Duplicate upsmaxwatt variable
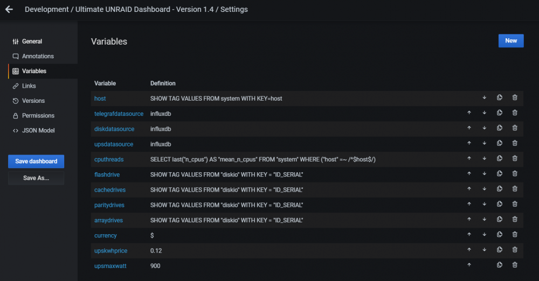 click(x=500, y=265)
